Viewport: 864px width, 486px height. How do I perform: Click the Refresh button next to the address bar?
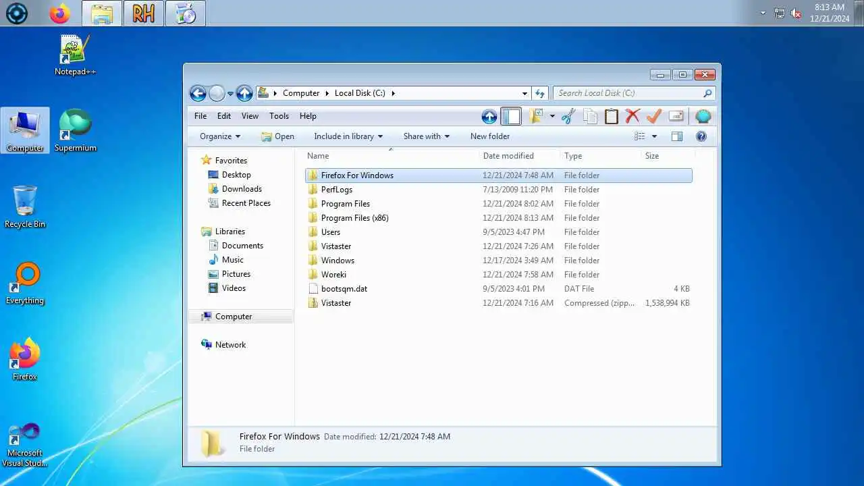tap(539, 93)
